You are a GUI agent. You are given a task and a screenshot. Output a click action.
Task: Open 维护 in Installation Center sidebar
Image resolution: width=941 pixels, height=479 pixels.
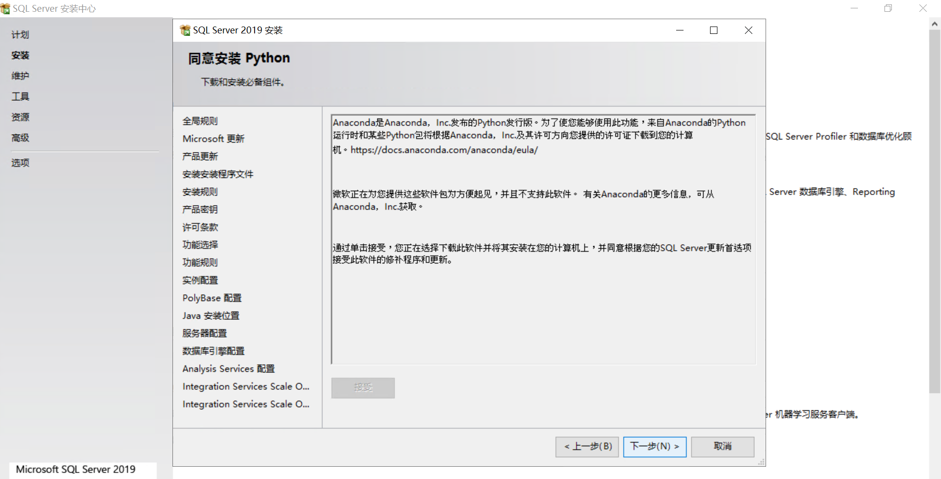[20, 76]
